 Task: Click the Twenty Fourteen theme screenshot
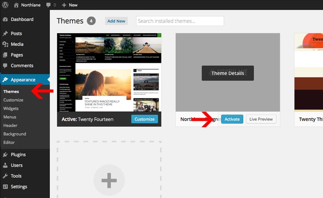coord(109,72)
